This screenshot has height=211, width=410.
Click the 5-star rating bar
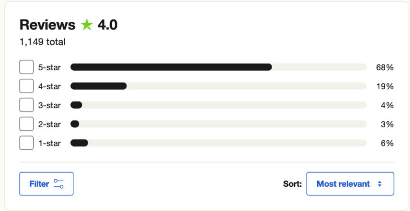click(x=218, y=67)
